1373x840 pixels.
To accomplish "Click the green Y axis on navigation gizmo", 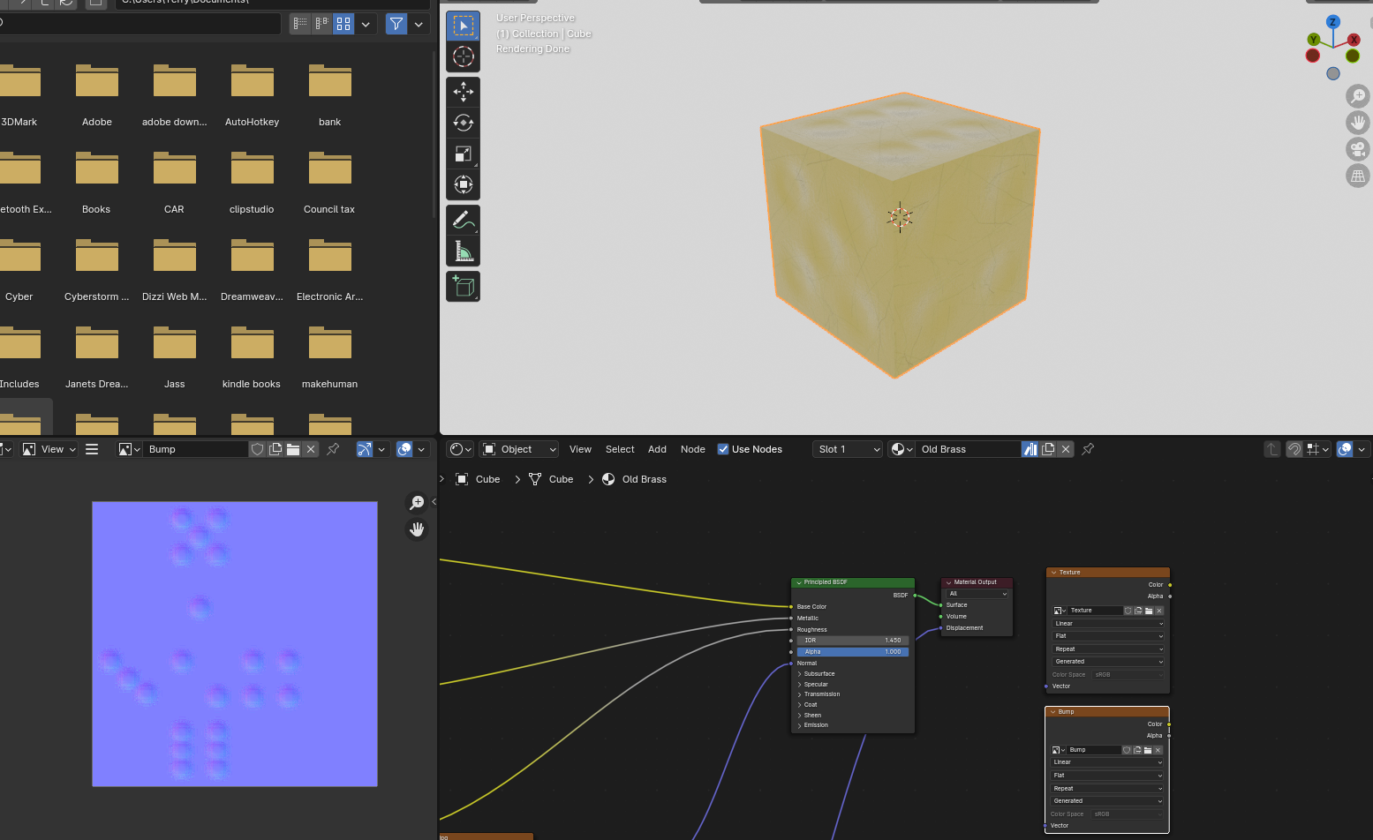I will point(1313,40).
